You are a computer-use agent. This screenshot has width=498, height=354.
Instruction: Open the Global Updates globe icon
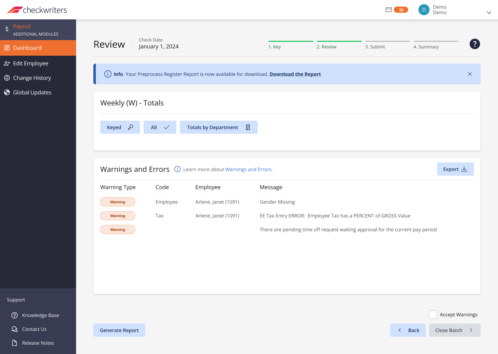coord(7,92)
